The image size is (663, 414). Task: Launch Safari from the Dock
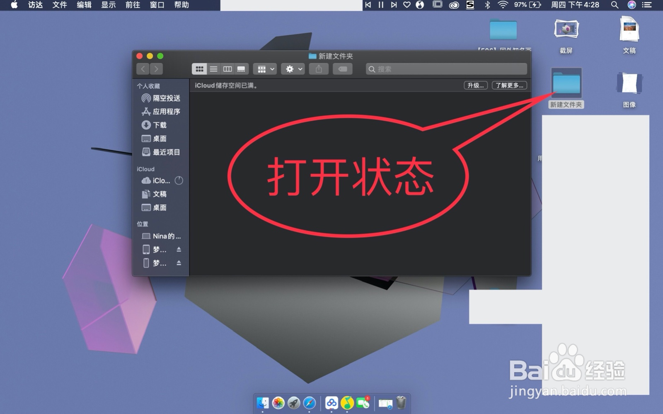(310, 402)
